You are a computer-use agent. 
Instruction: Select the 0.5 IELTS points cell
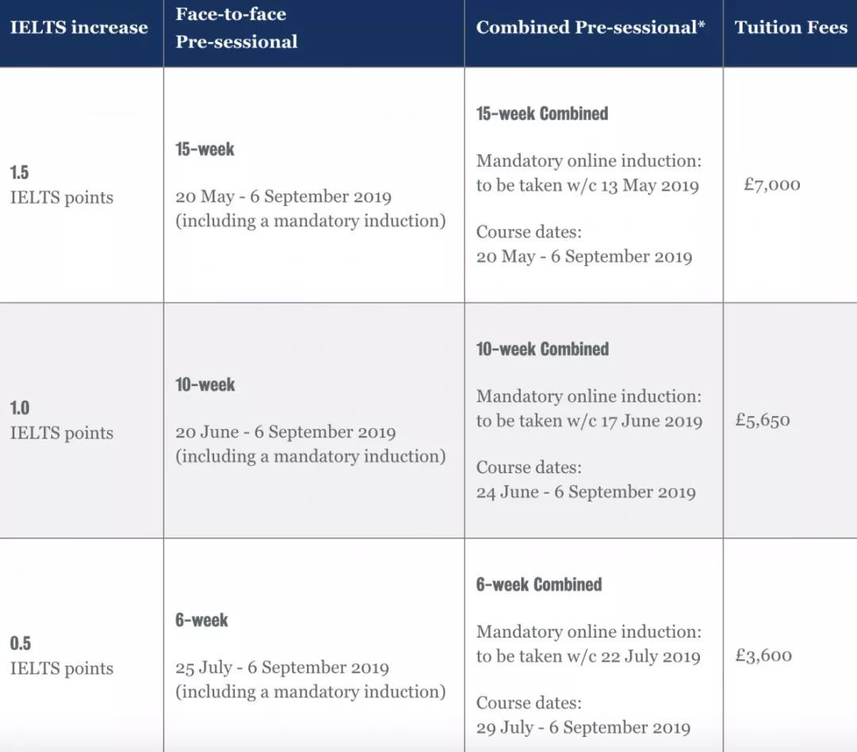(x=61, y=656)
